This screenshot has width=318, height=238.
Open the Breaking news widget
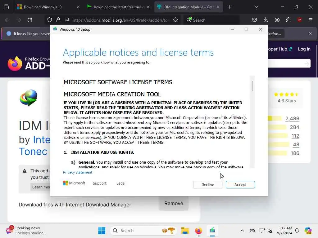(26, 231)
